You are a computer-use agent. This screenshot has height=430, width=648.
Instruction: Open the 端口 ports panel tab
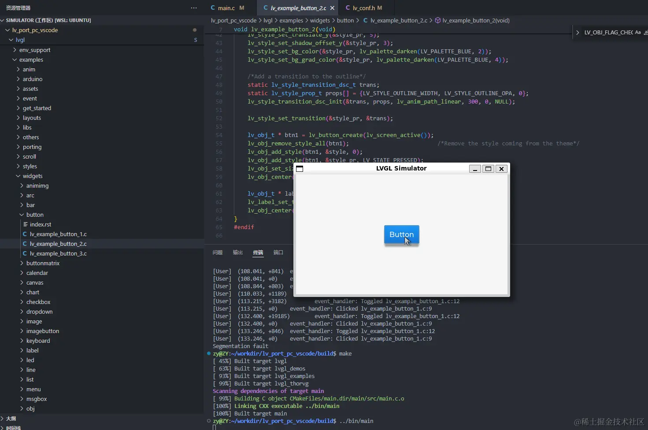[278, 252]
